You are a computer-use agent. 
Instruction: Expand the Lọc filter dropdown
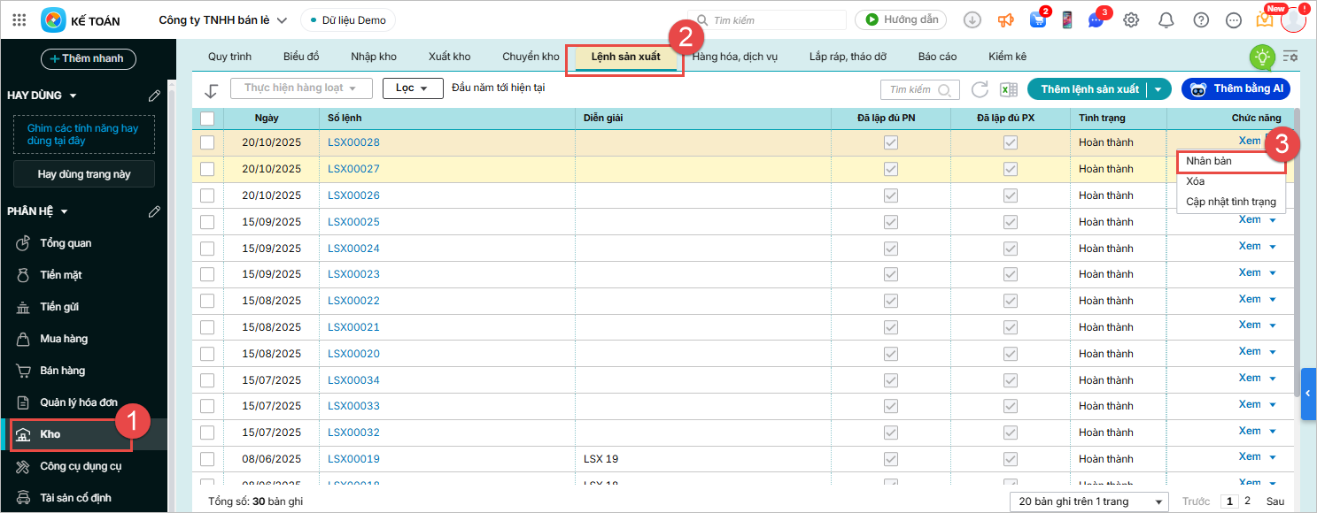tap(412, 88)
